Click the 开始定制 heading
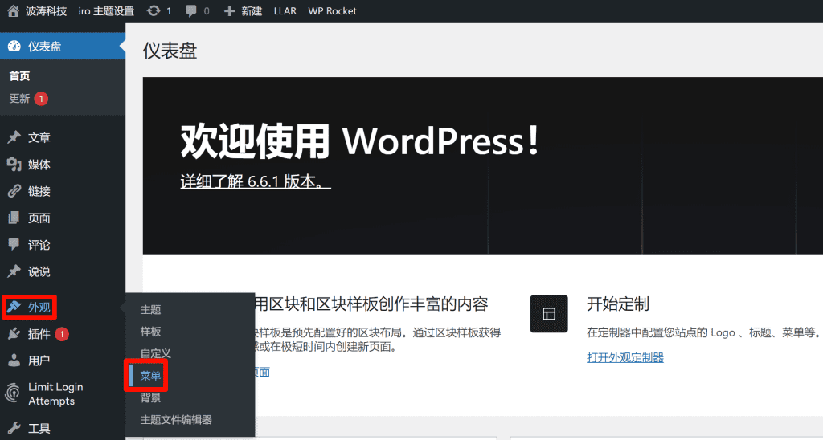 (618, 304)
